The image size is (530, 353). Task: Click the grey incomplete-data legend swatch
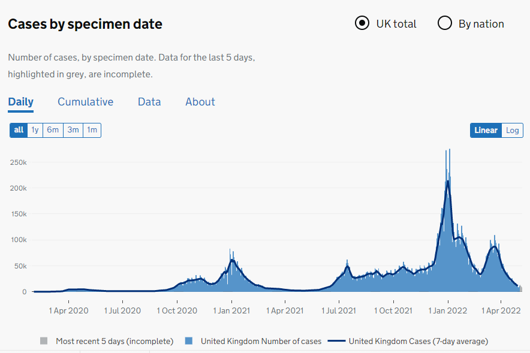43,341
